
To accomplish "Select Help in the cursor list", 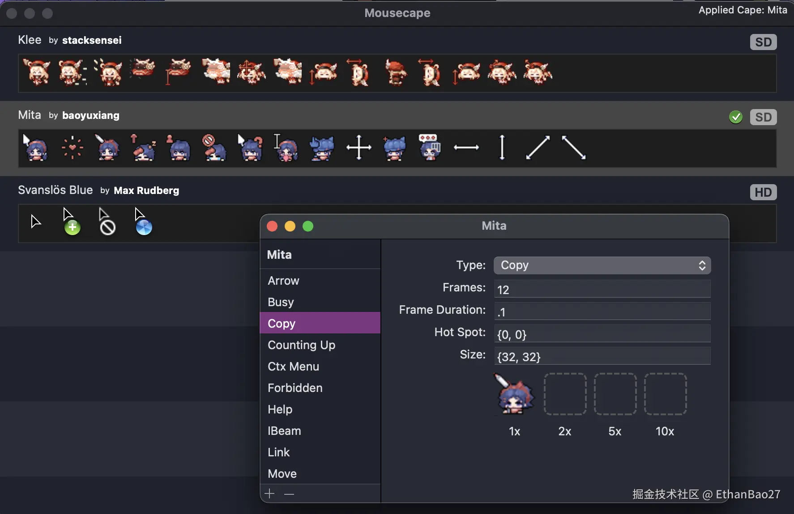I will pyautogui.click(x=320, y=409).
